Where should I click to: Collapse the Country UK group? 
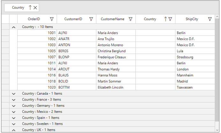(x=14, y=130)
